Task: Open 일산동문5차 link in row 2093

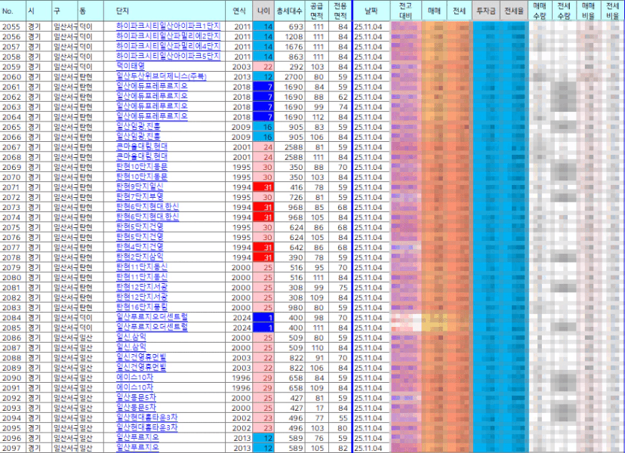Action: [x=137, y=408]
